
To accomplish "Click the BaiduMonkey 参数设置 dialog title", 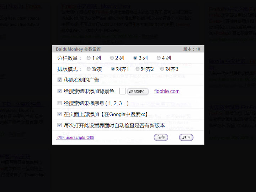I will tap(78, 49).
